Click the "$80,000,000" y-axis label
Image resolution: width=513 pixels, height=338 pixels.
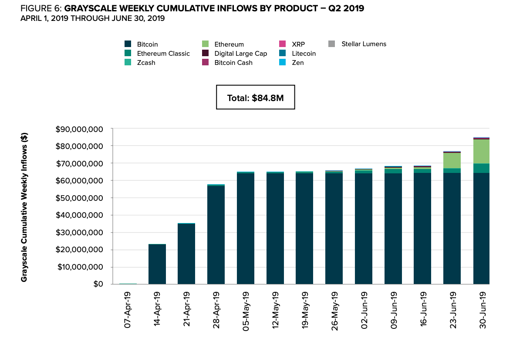pyautogui.click(x=80, y=146)
